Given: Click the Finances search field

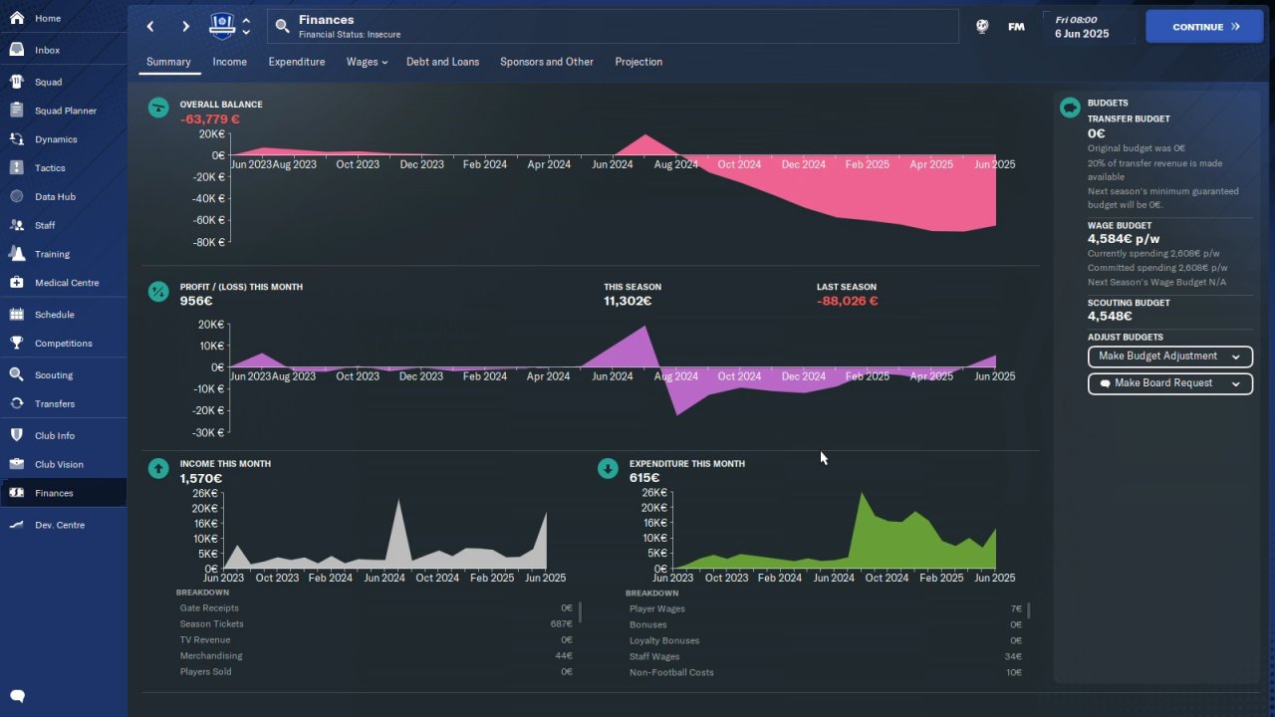Looking at the screenshot, I should pyautogui.click(x=613, y=27).
